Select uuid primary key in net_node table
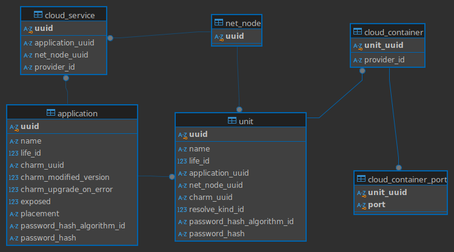 point(235,36)
